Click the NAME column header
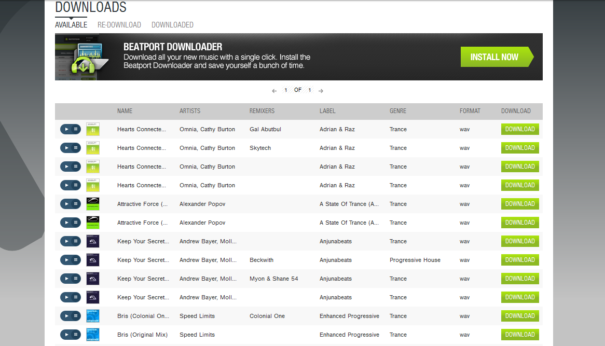This screenshot has width=605, height=346. (x=125, y=111)
